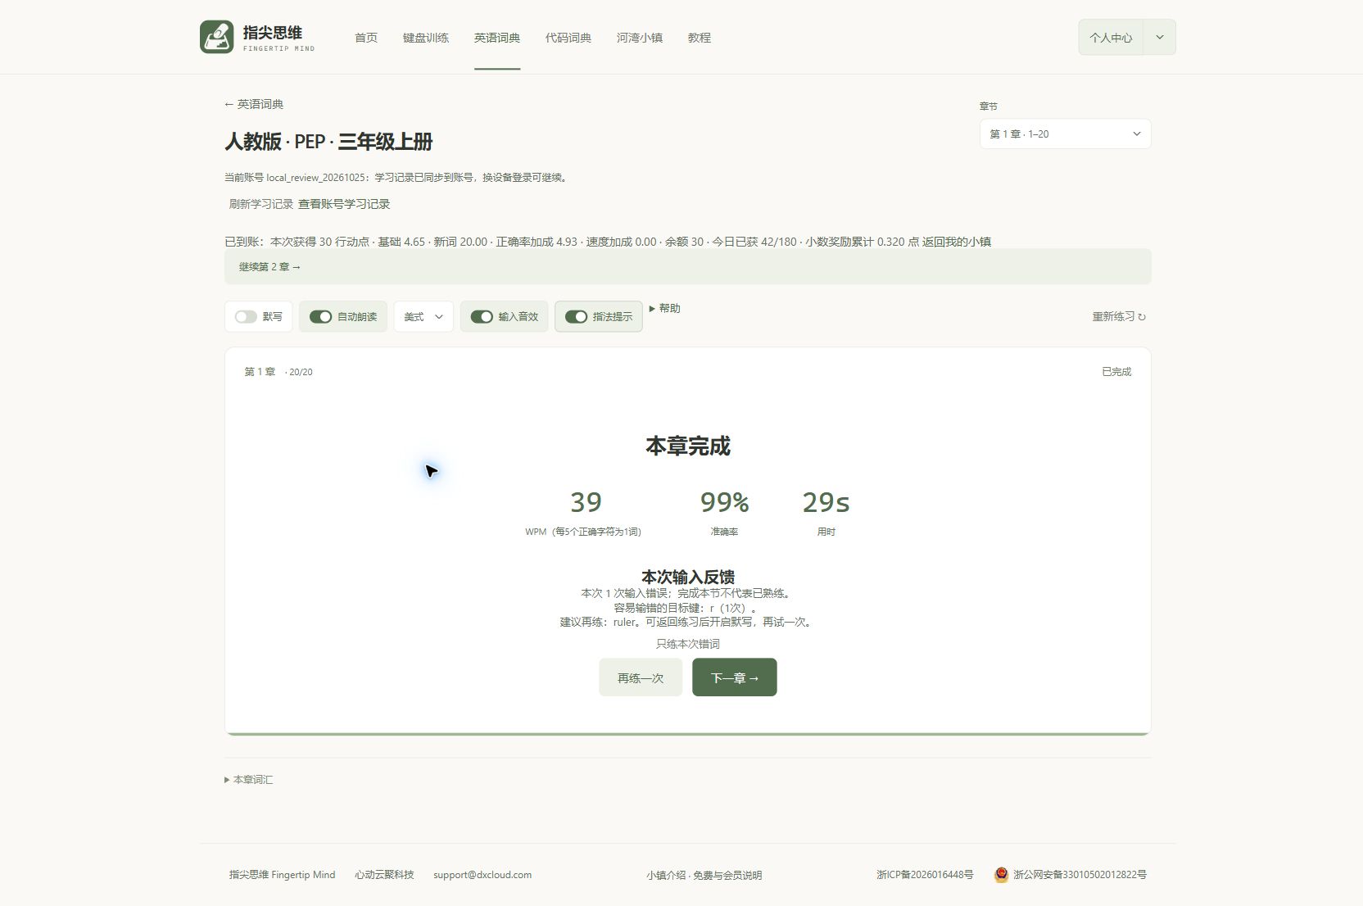Expand the 个人中心 dropdown arrow
This screenshot has height=906, width=1363.
[x=1159, y=37]
